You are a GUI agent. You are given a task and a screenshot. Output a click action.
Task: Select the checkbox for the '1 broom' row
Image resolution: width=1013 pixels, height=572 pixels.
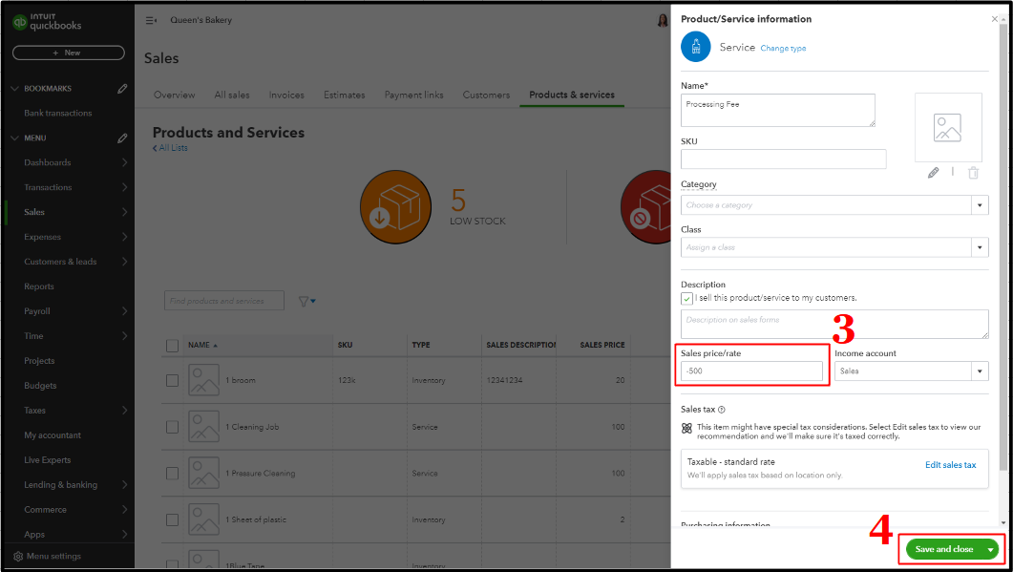point(172,379)
